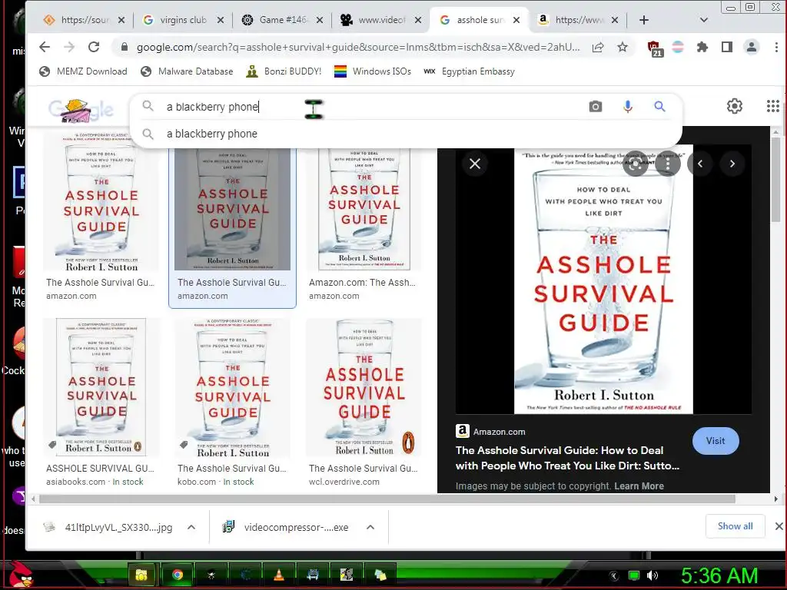Submit search with the blue magnifier icon

pos(659,106)
